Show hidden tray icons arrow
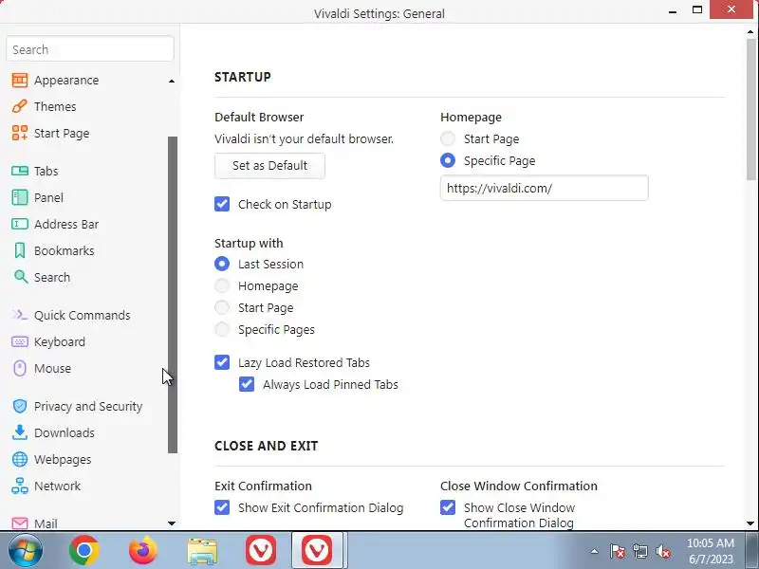Image resolution: width=759 pixels, height=569 pixels. tap(595, 551)
